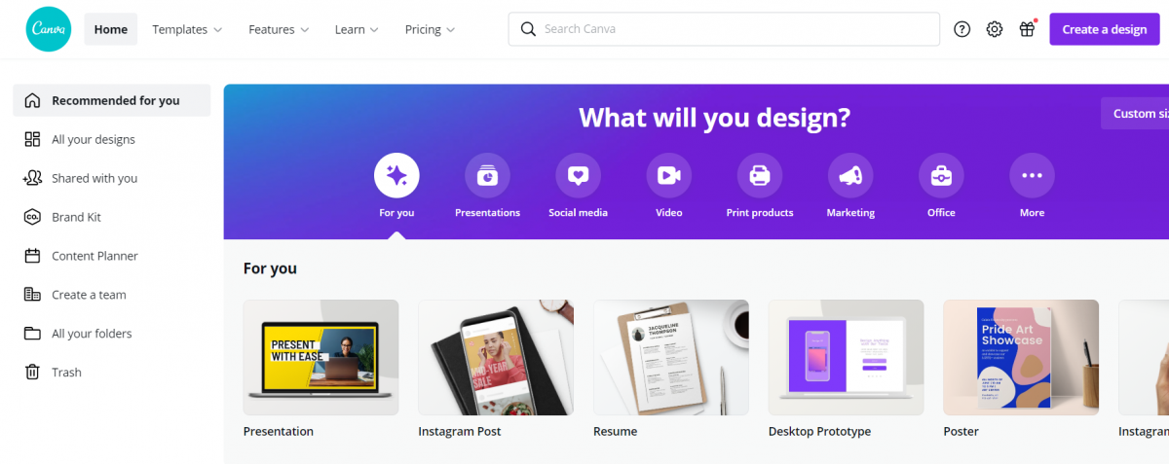Show More design categories
The height and width of the screenshot is (464, 1169).
click(1032, 176)
